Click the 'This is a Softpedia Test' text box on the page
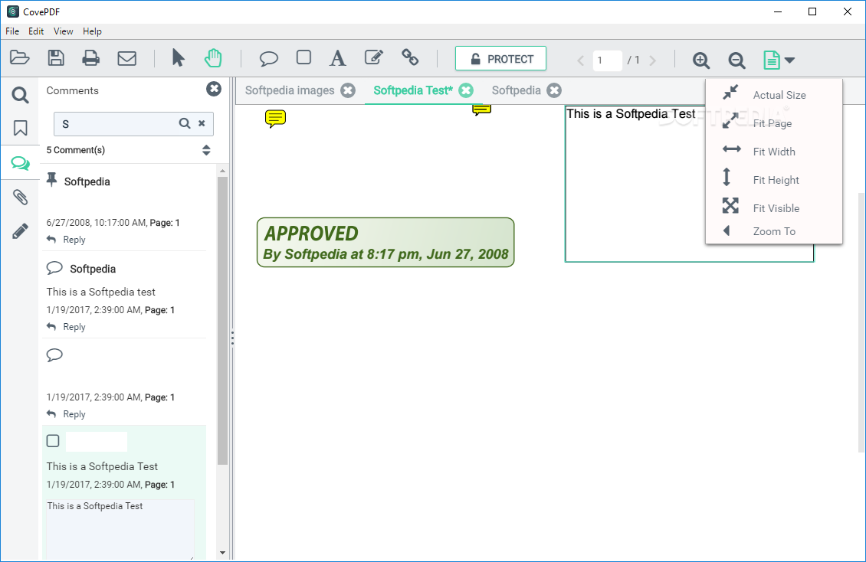The image size is (866, 562). point(689,184)
